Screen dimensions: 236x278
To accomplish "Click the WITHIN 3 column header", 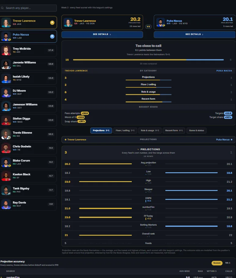I will pyautogui.click(x=212, y=271).
